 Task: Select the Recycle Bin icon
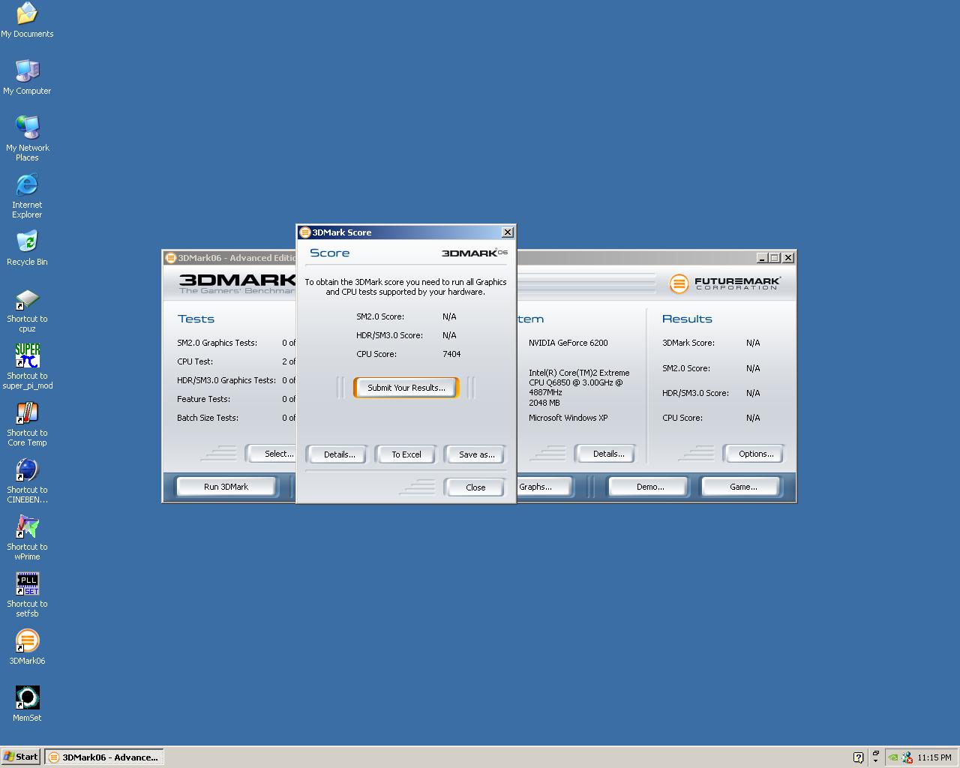[27, 247]
